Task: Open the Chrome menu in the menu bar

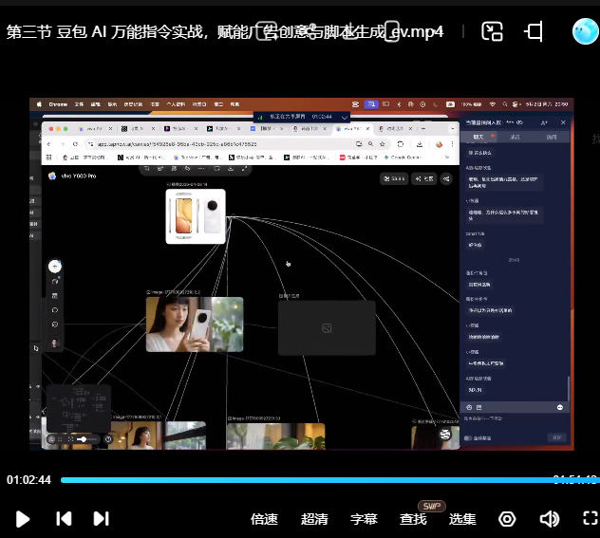Action: [x=58, y=104]
